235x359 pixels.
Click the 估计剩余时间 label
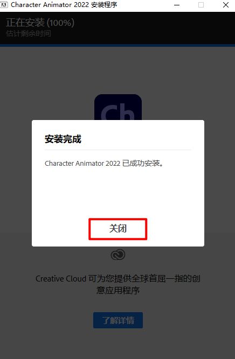pos(29,34)
